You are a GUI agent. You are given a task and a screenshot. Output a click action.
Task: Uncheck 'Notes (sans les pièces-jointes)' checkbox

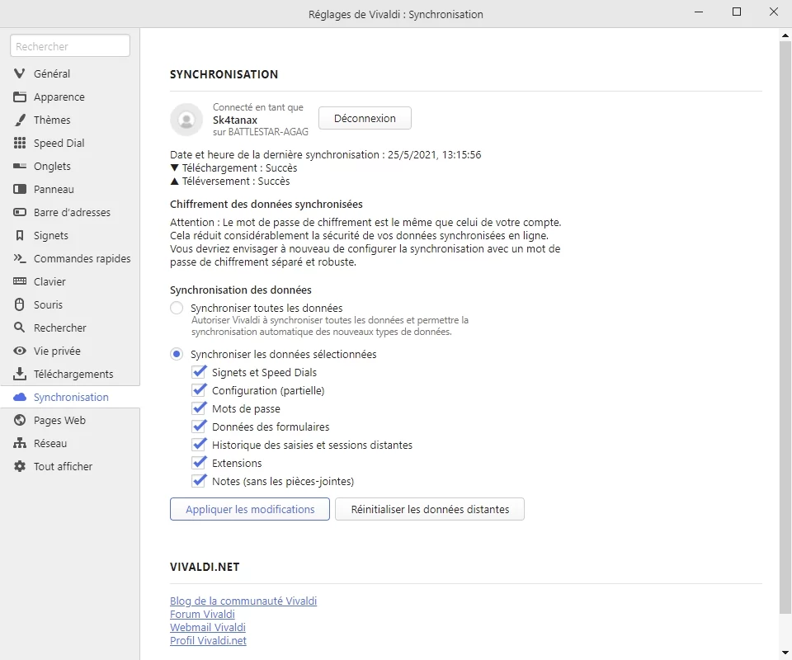[x=199, y=482]
